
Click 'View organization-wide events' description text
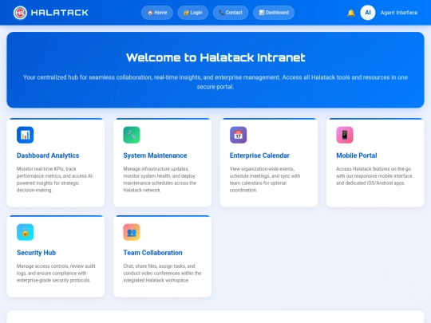[265, 179]
